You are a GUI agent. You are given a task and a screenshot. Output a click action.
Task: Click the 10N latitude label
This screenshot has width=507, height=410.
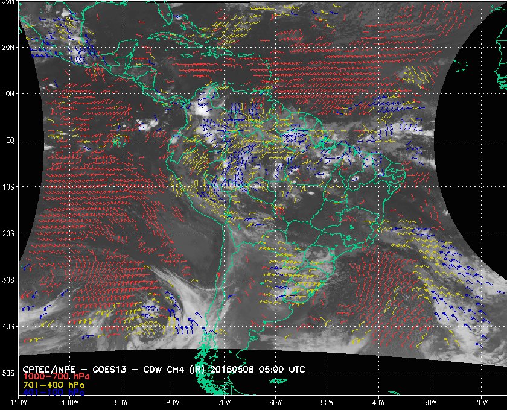click(8, 93)
